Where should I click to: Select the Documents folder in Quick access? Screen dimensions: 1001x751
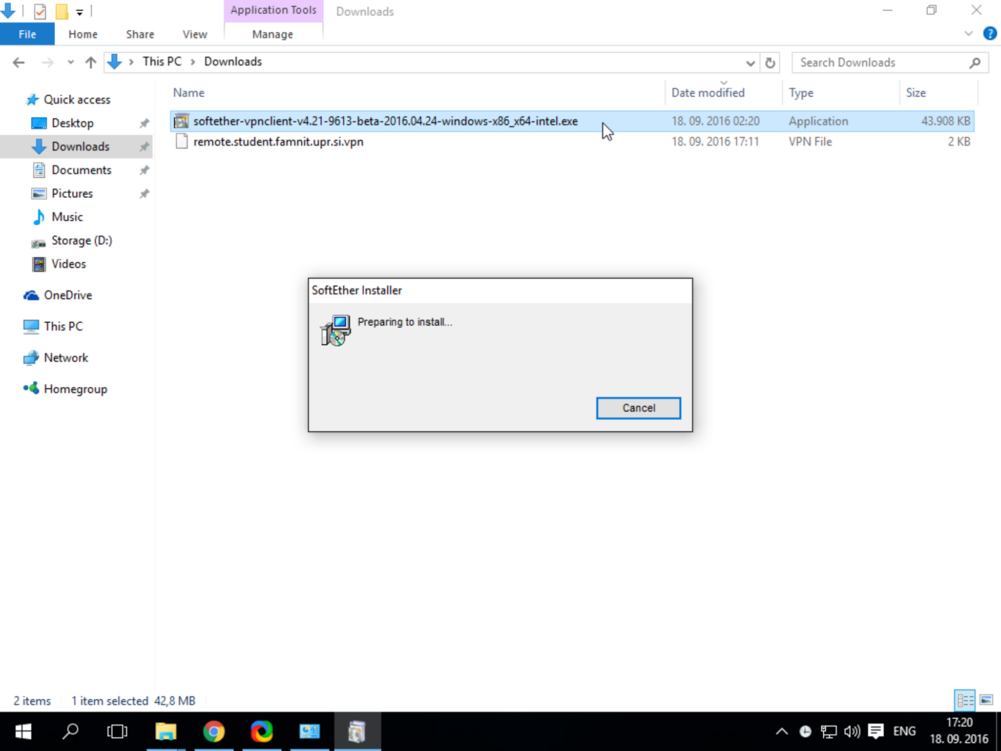point(81,170)
